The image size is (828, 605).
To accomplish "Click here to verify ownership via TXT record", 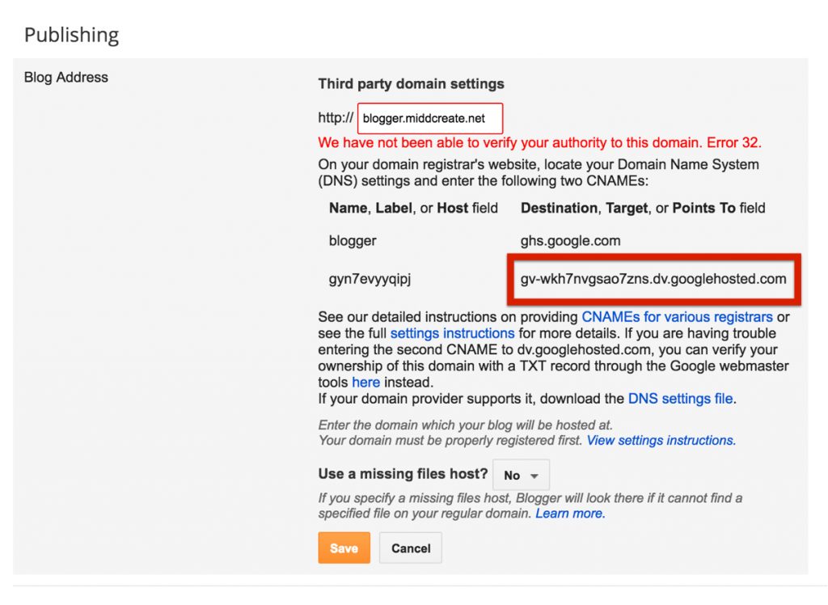I will pos(365,382).
